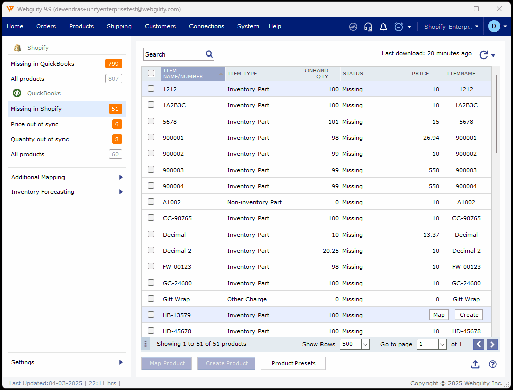Open the Show Rows dropdown
This screenshot has height=390, width=513.
pyautogui.click(x=355, y=344)
